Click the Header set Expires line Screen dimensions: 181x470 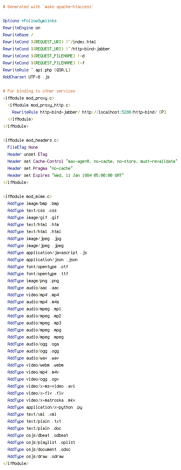coord(65,175)
